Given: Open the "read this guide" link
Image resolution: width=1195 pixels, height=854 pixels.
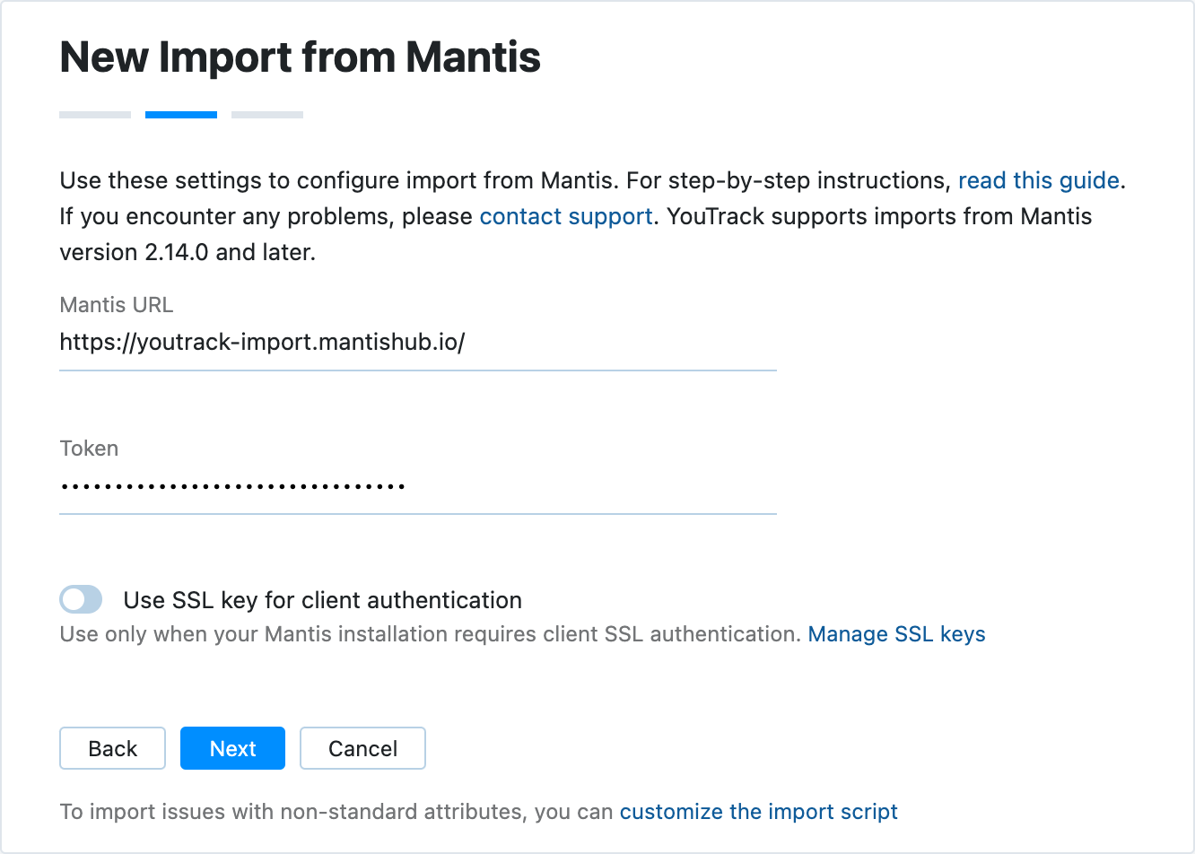Looking at the screenshot, I should pyautogui.click(x=1037, y=180).
